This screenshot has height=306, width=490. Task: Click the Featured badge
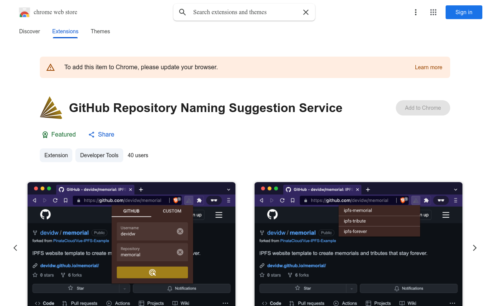59,135
